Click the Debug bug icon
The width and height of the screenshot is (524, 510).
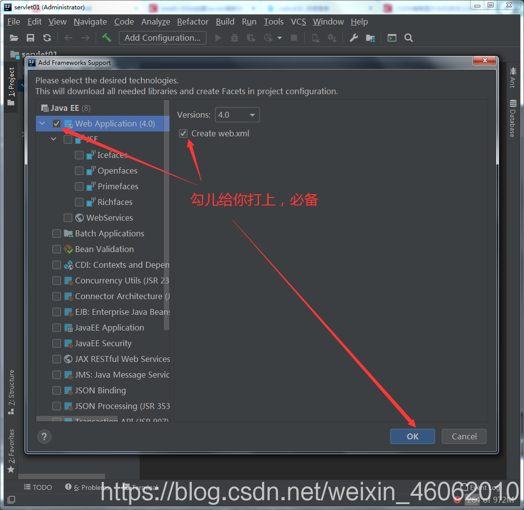235,38
